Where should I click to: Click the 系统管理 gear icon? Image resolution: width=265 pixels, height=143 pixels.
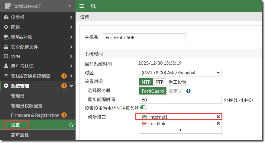tap(6, 86)
